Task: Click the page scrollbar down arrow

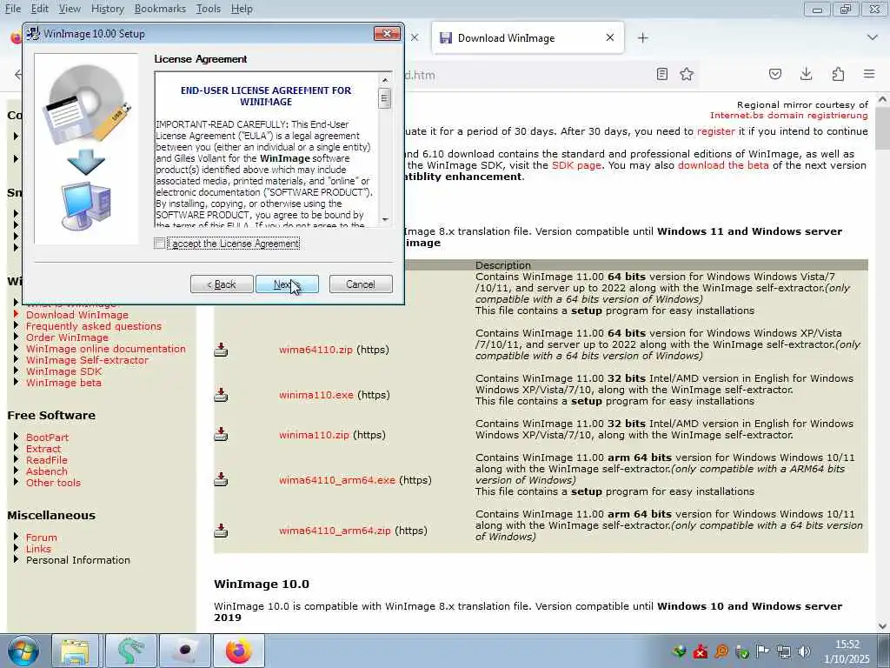Action: click(x=883, y=626)
